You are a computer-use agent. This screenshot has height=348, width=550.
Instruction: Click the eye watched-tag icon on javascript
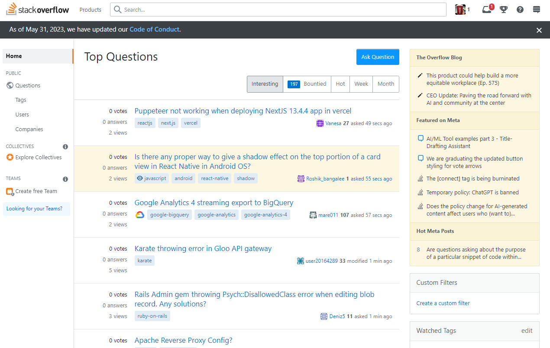pos(139,178)
